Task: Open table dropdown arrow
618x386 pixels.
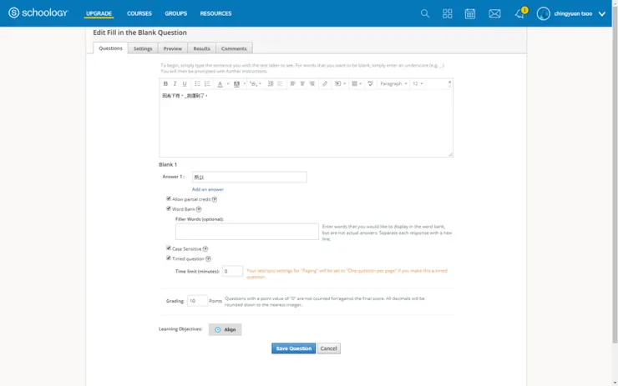Action: [x=360, y=83]
